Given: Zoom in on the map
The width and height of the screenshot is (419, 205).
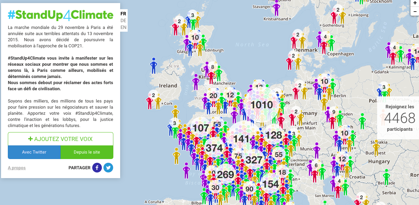Looking at the screenshot, I should pyautogui.click(x=414, y=3).
